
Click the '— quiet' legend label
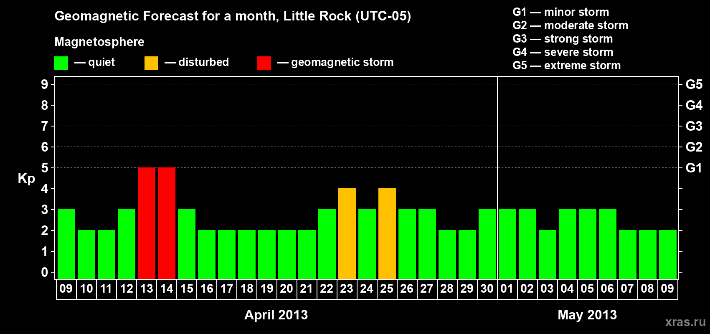[x=94, y=63]
